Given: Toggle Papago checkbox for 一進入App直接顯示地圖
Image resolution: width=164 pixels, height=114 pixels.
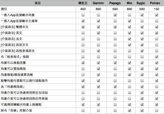Looking at the screenshot, I should point(115,15).
